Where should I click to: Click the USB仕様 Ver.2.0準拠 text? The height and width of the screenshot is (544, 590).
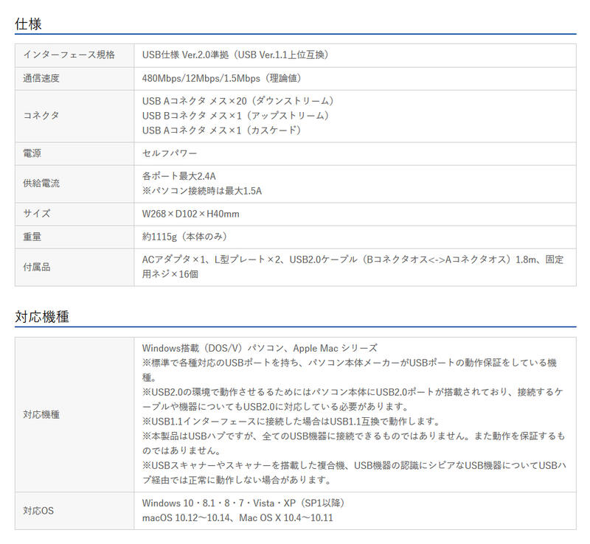pos(186,55)
